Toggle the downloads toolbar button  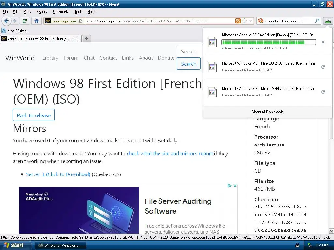328,21
